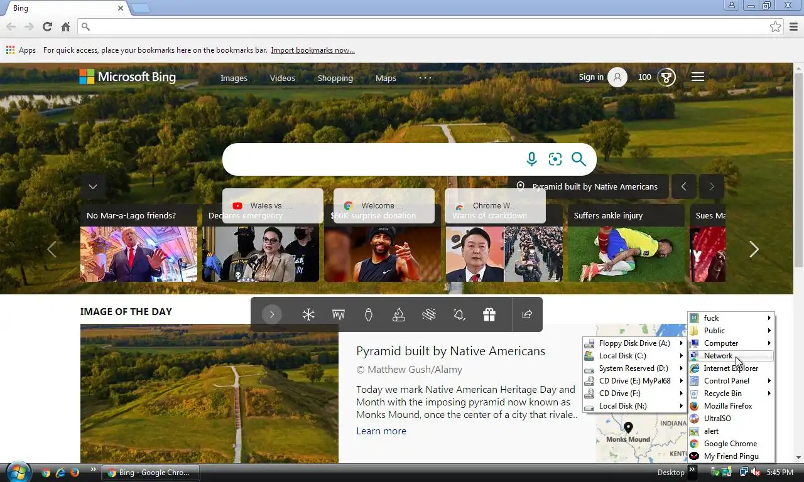This screenshot has height=482, width=804.
Task: Click the network tray icon
Action: click(744, 472)
